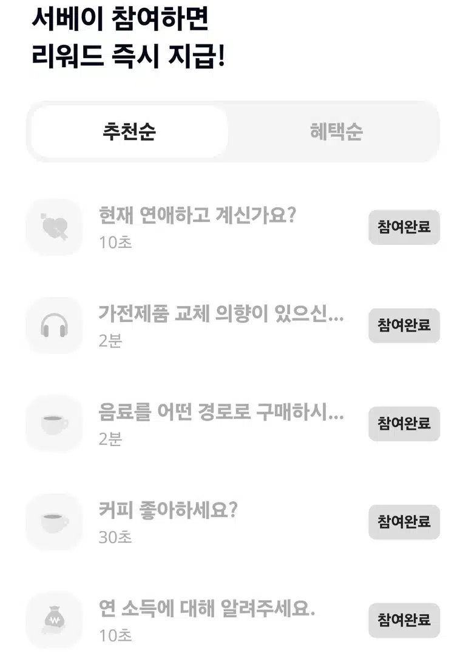Click 참여완료 button for 연 소득 survey

(x=404, y=621)
